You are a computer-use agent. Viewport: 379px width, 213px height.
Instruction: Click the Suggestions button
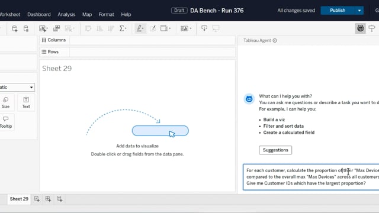pyautogui.click(x=275, y=150)
